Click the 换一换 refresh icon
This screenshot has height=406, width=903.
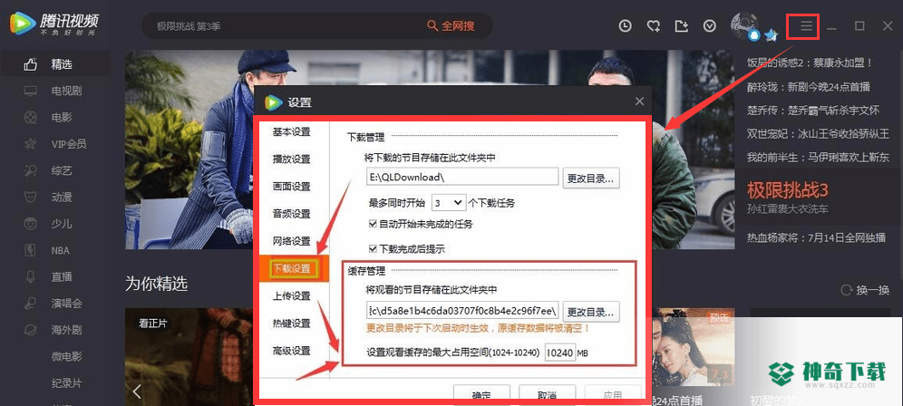pos(847,290)
